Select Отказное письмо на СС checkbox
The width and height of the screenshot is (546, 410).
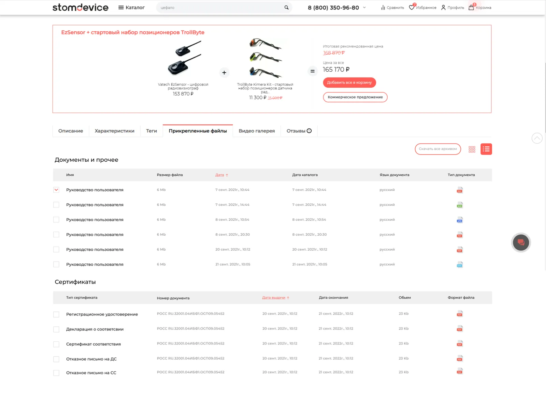[56, 373]
